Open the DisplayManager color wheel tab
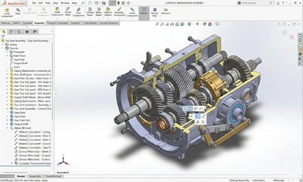This screenshot has width=303, height=182. pyautogui.click(x=35, y=32)
